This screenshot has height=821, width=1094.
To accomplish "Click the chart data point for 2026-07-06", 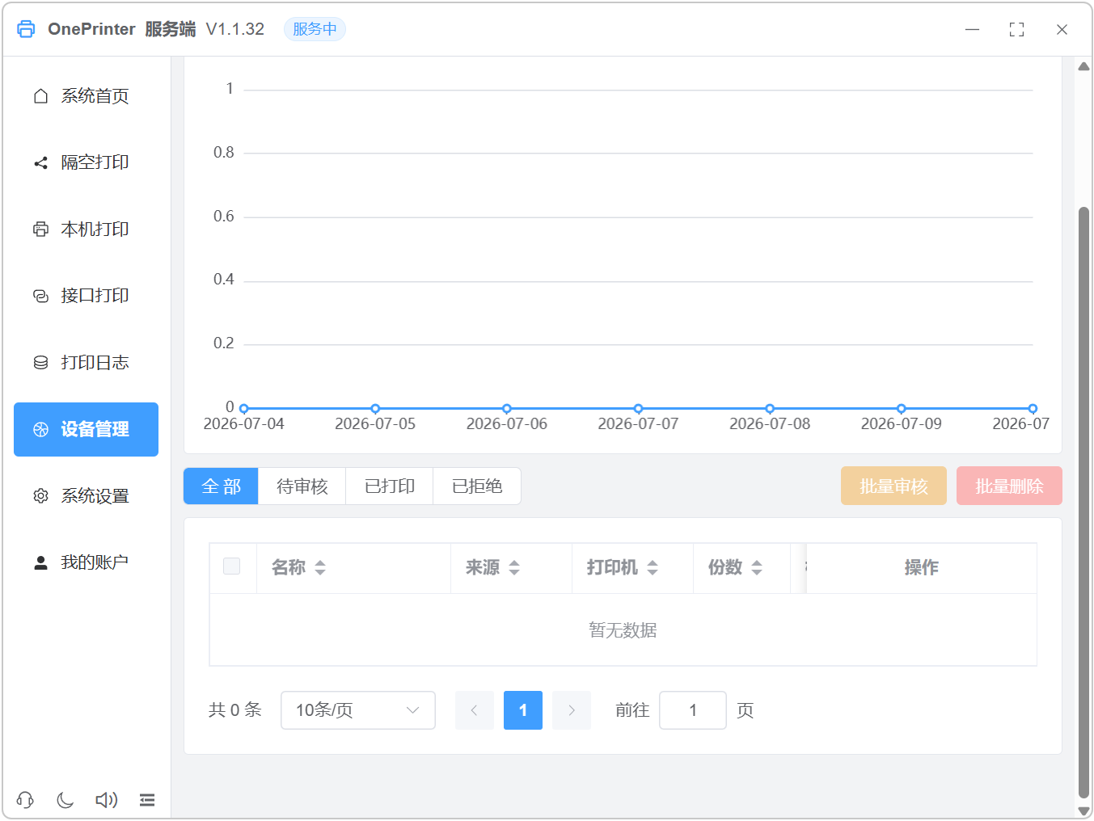I will tap(507, 409).
